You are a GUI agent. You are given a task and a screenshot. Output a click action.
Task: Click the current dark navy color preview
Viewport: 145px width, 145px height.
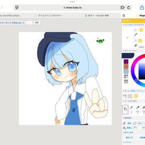pos(128,56)
